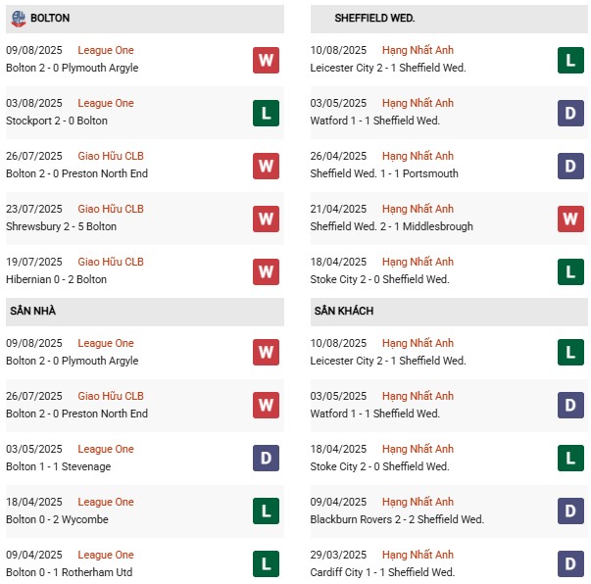
Task: Click L badge for Stockport 2-0 Bolton
Action: click(266, 113)
